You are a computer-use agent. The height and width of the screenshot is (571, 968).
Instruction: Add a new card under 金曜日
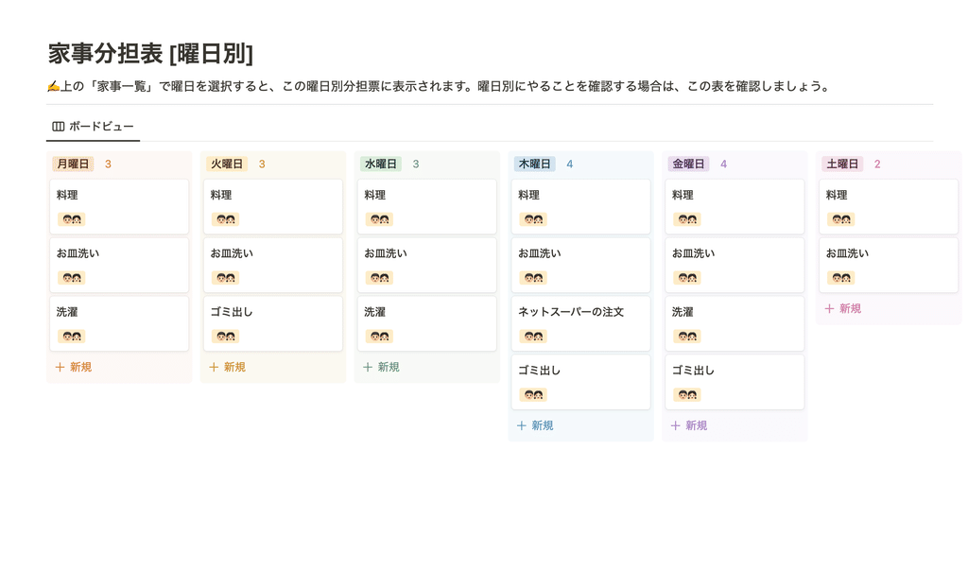point(688,426)
